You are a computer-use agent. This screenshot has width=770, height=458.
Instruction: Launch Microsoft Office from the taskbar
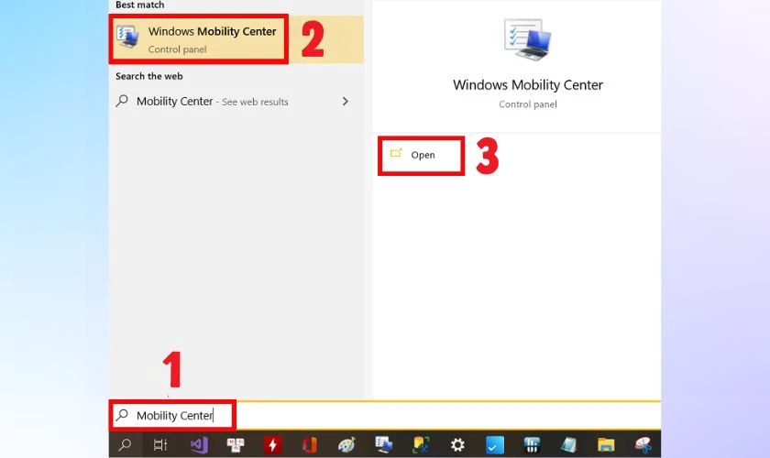click(310, 445)
